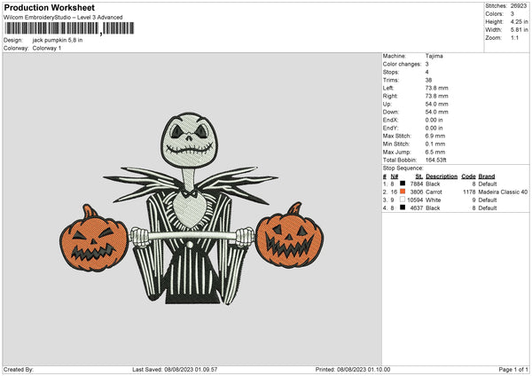Select the design name jack pumpkin 5,8 in
This screenshot has width=532, height=376.
pos(58,40)
